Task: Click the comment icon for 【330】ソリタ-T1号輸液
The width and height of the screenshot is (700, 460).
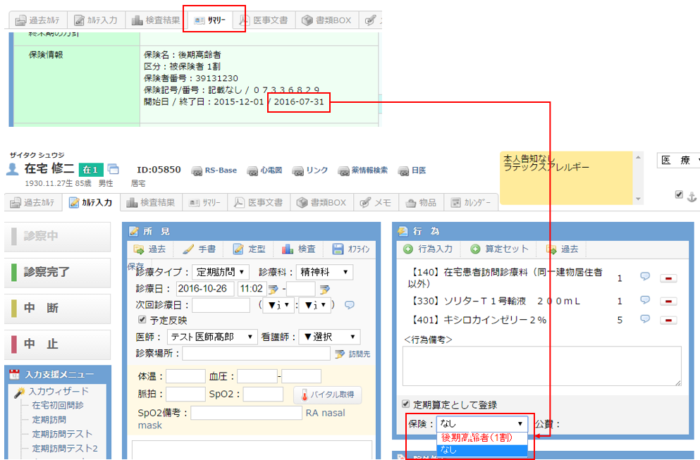Action: click(x=645, y=300)
